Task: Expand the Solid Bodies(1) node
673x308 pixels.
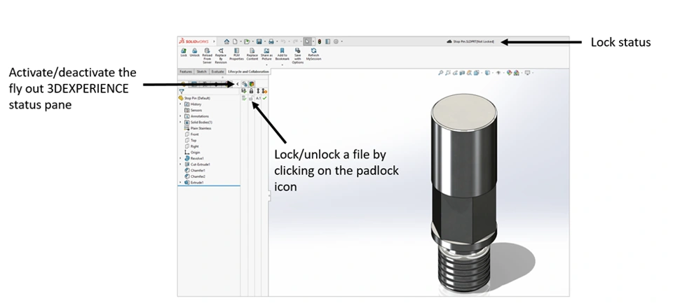Action: click(180, 122)
